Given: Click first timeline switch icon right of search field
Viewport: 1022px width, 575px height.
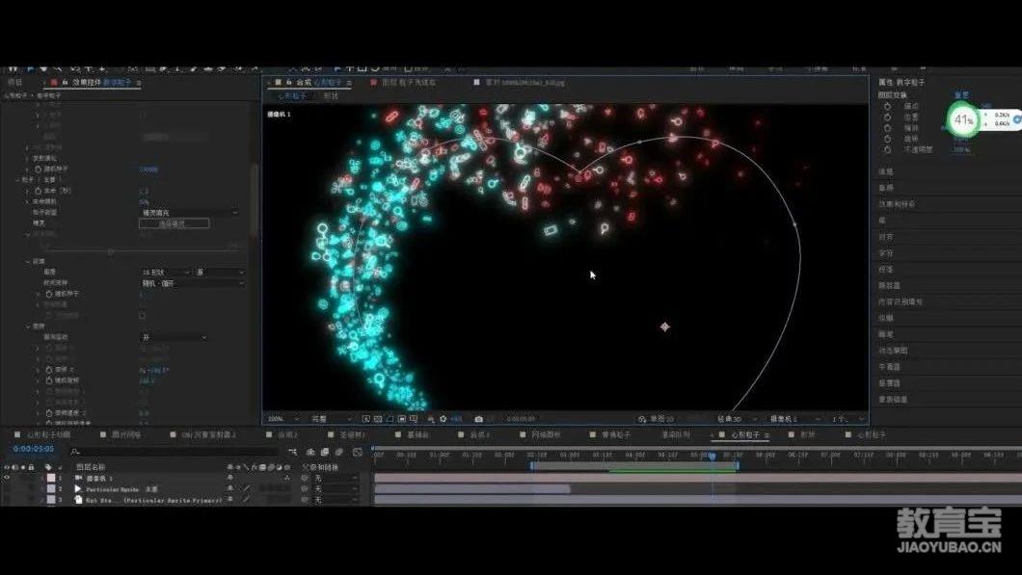Looking at the screenshot, I should click(293, 452).
